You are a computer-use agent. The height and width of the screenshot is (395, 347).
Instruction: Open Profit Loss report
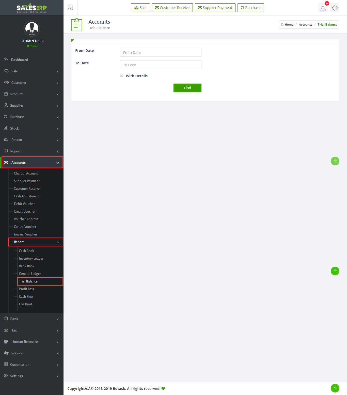(x=26, y=289)
